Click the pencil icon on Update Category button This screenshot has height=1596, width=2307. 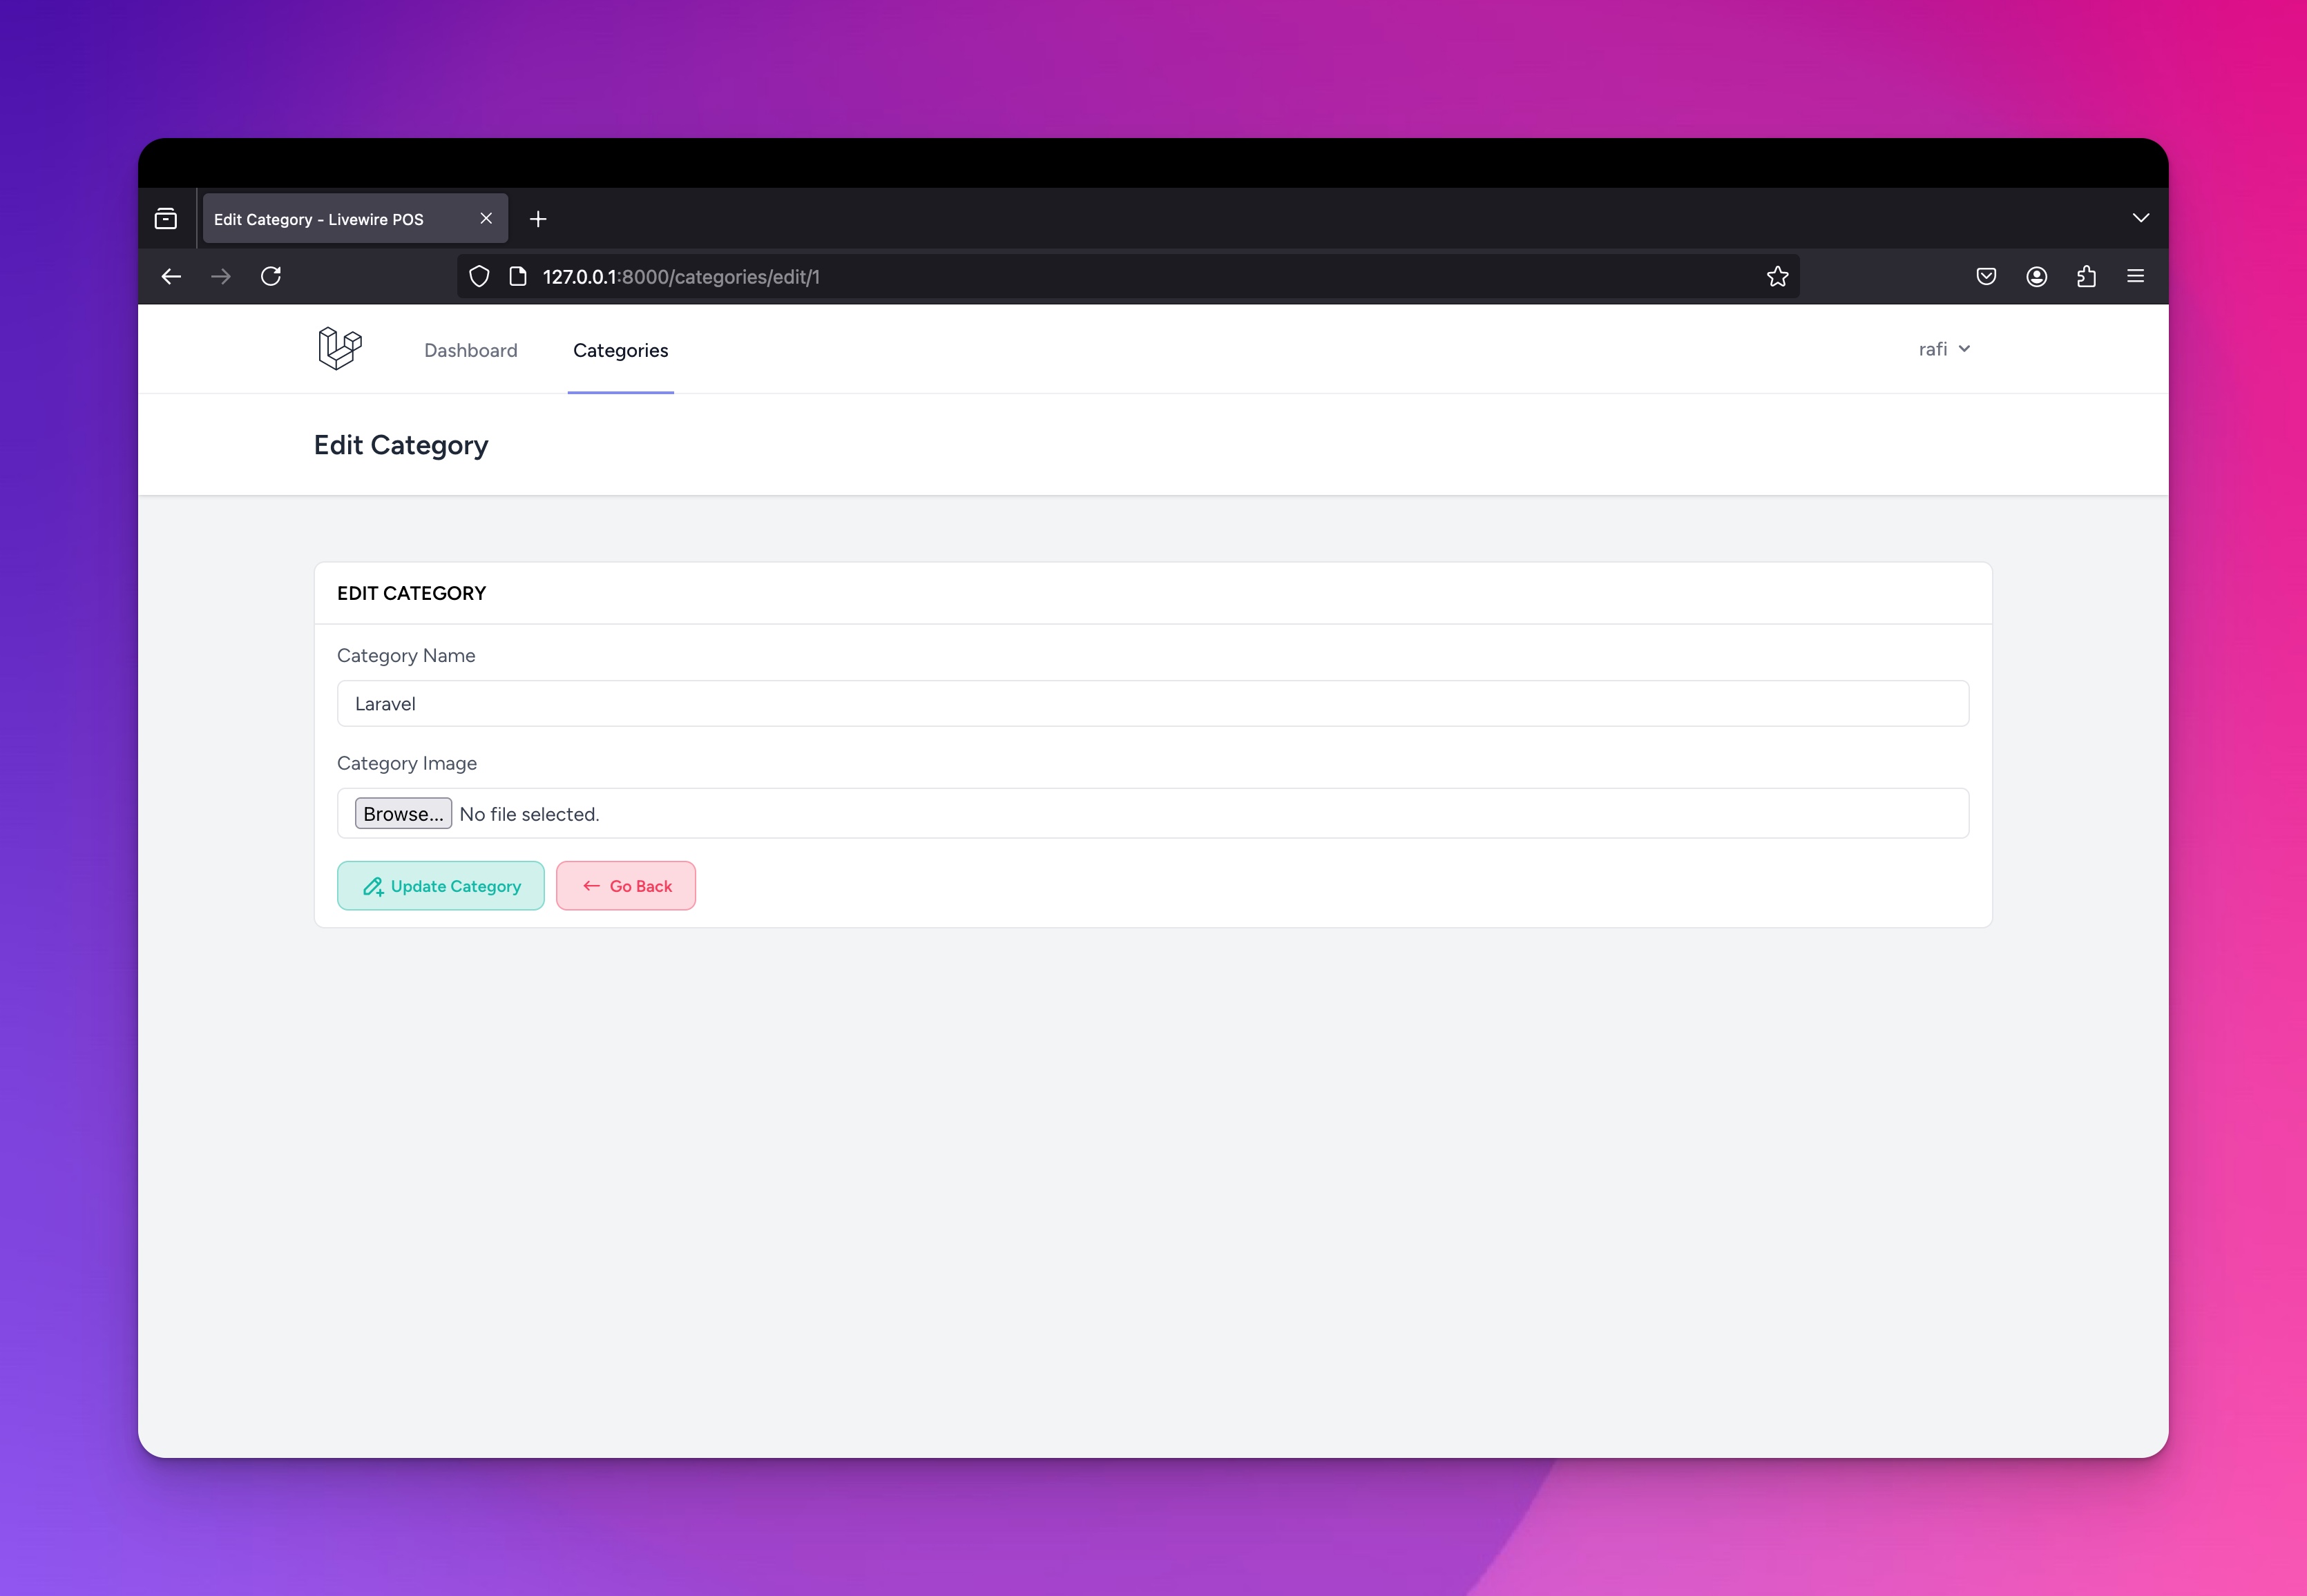tap(368, 885)
